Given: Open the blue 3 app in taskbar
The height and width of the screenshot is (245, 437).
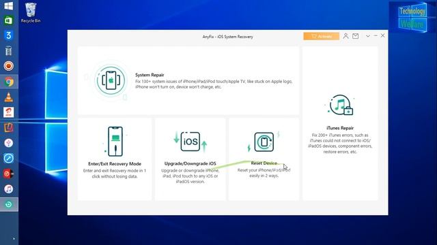Looking at the screenshot, I should tap(9, 35).
